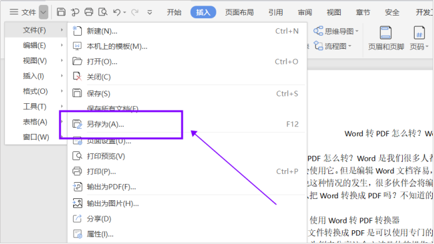Open the 文件(F) submenu entry

click(36, 30)
